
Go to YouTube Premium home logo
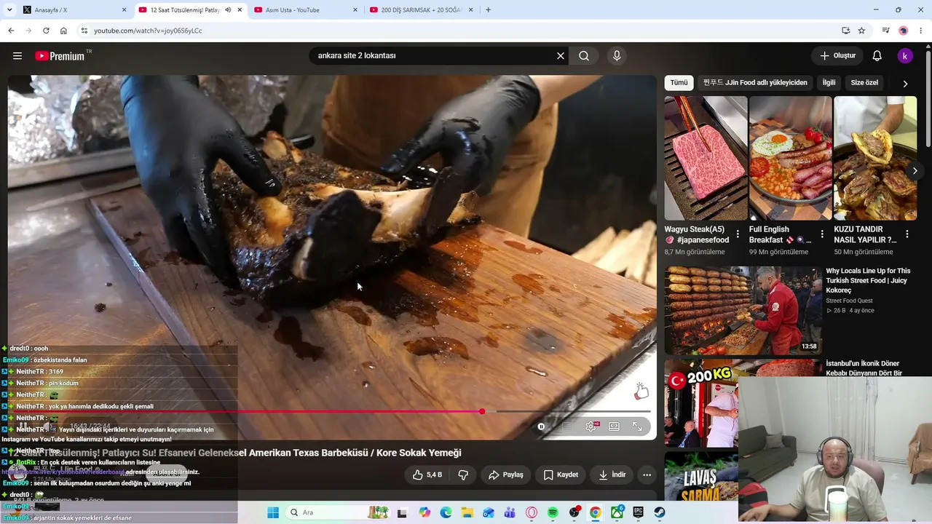pos(60,56)
